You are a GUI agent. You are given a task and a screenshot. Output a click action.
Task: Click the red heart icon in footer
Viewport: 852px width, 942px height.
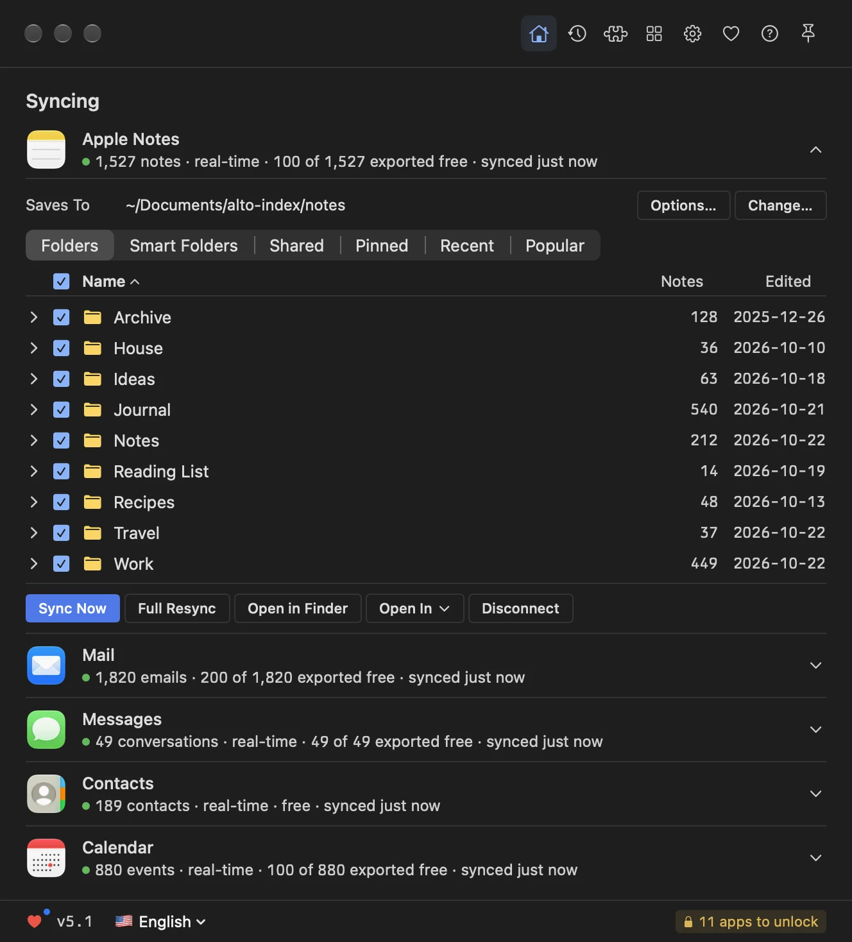[35, 921]
